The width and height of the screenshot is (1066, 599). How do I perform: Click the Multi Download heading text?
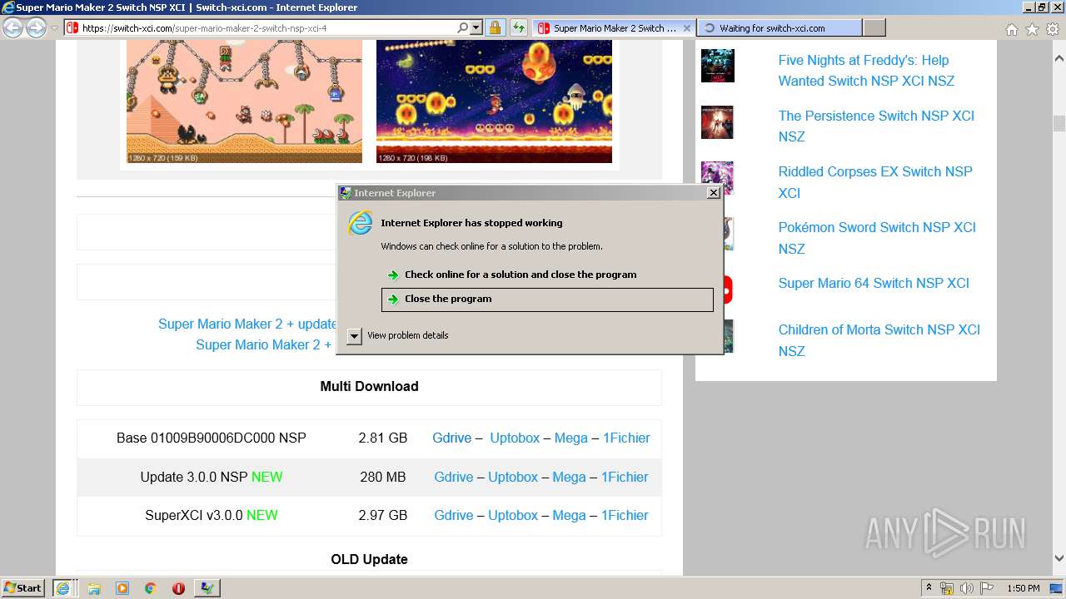point(369,386)
